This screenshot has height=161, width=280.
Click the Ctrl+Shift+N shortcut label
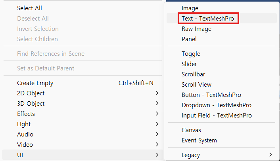pyautogui.click(x=136, y=83)
